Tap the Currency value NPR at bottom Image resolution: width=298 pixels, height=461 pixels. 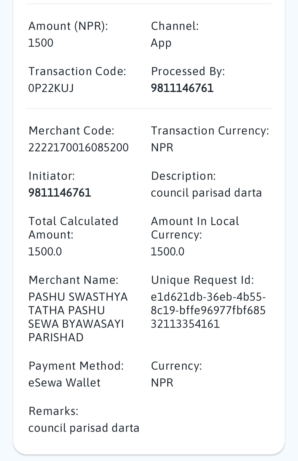(x=162, y=383)
